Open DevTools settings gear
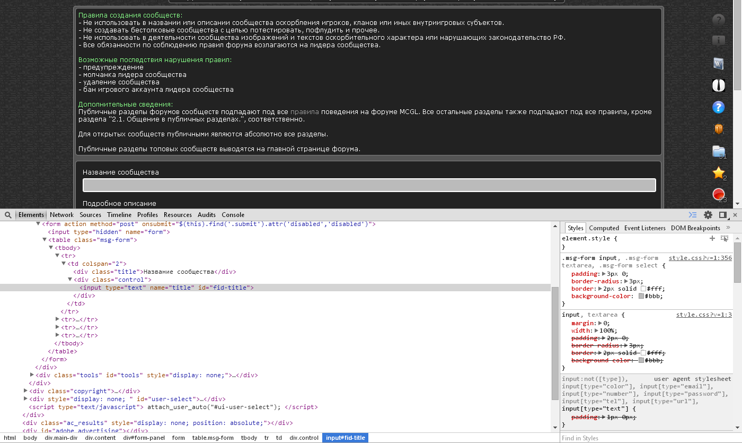 point(708,215)
